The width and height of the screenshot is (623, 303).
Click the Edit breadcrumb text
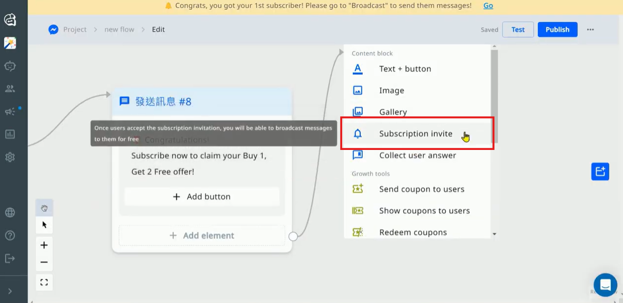[x=158, y=29]
